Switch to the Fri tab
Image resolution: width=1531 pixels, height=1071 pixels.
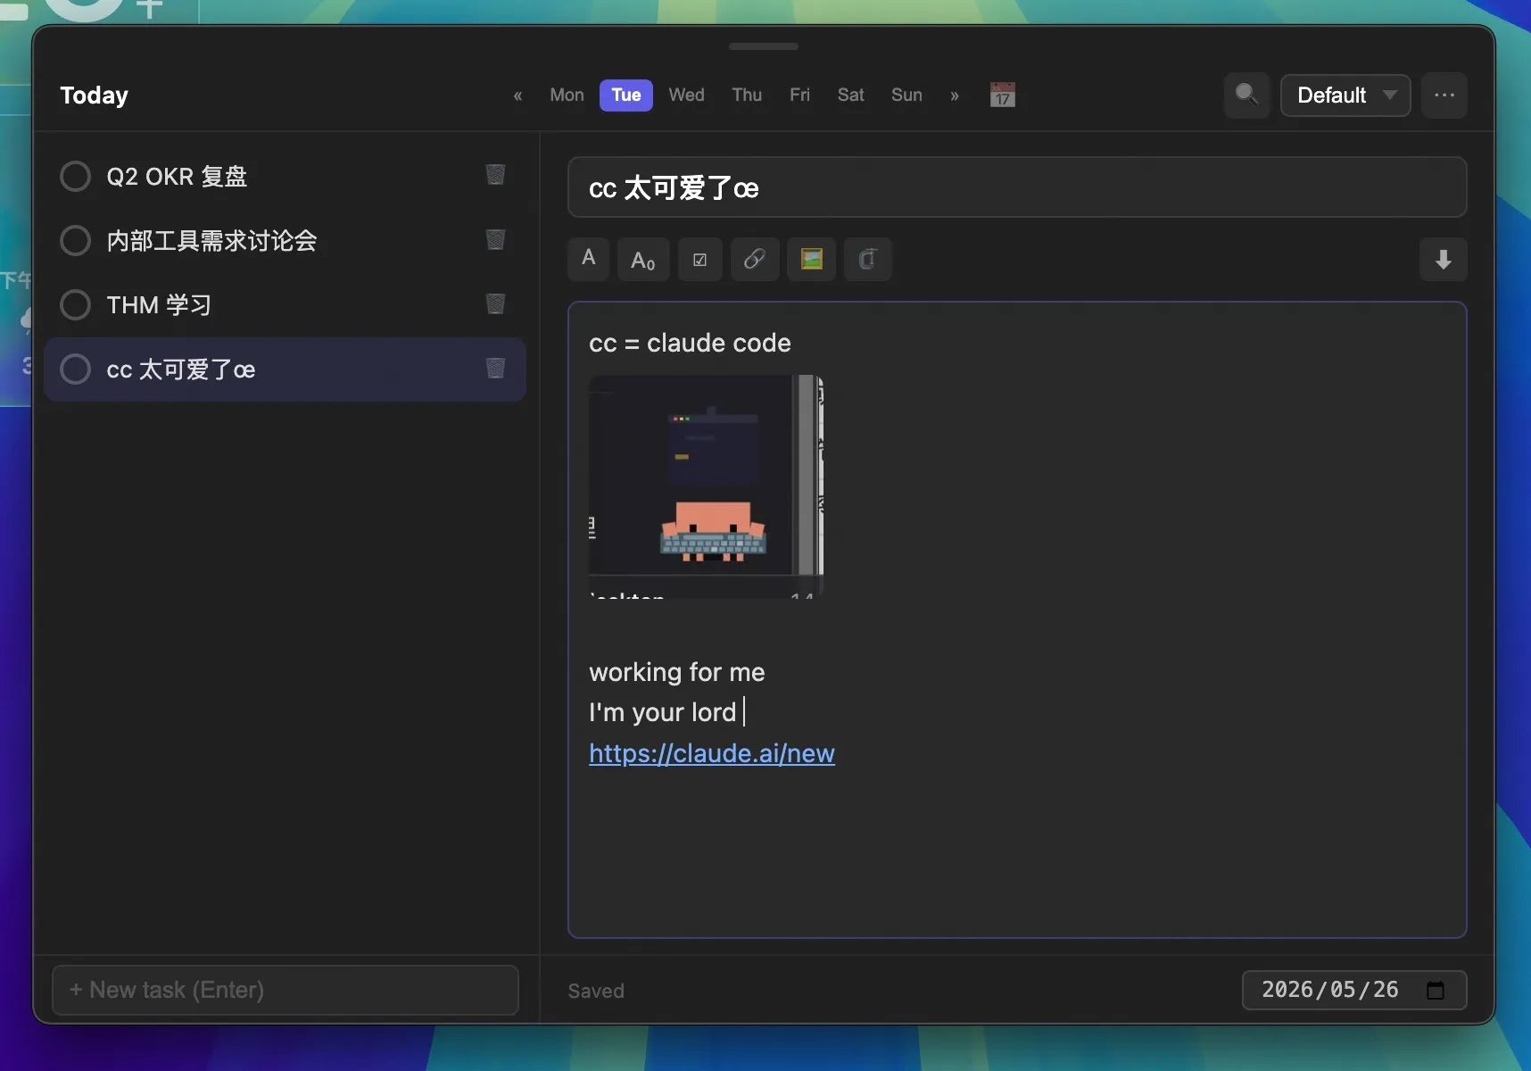(799, 95)
